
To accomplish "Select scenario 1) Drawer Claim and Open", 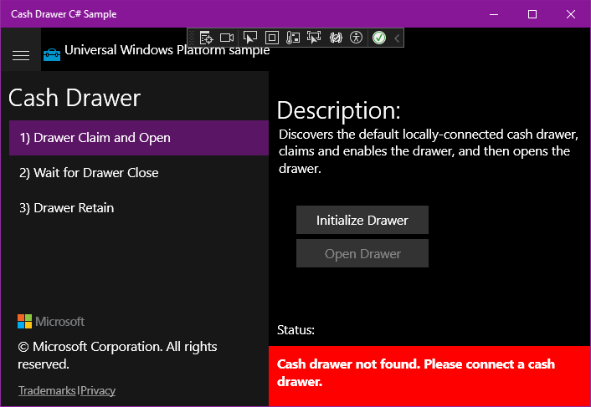I will [139, 138].
